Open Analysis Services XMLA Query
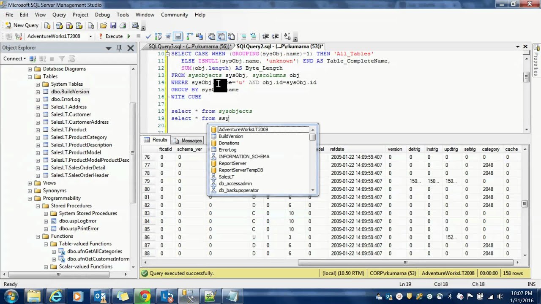This screenshot has width=541, height=304. point(79,25)
